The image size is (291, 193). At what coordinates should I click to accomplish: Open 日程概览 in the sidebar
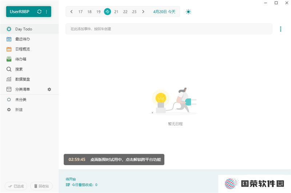point(29,49)
